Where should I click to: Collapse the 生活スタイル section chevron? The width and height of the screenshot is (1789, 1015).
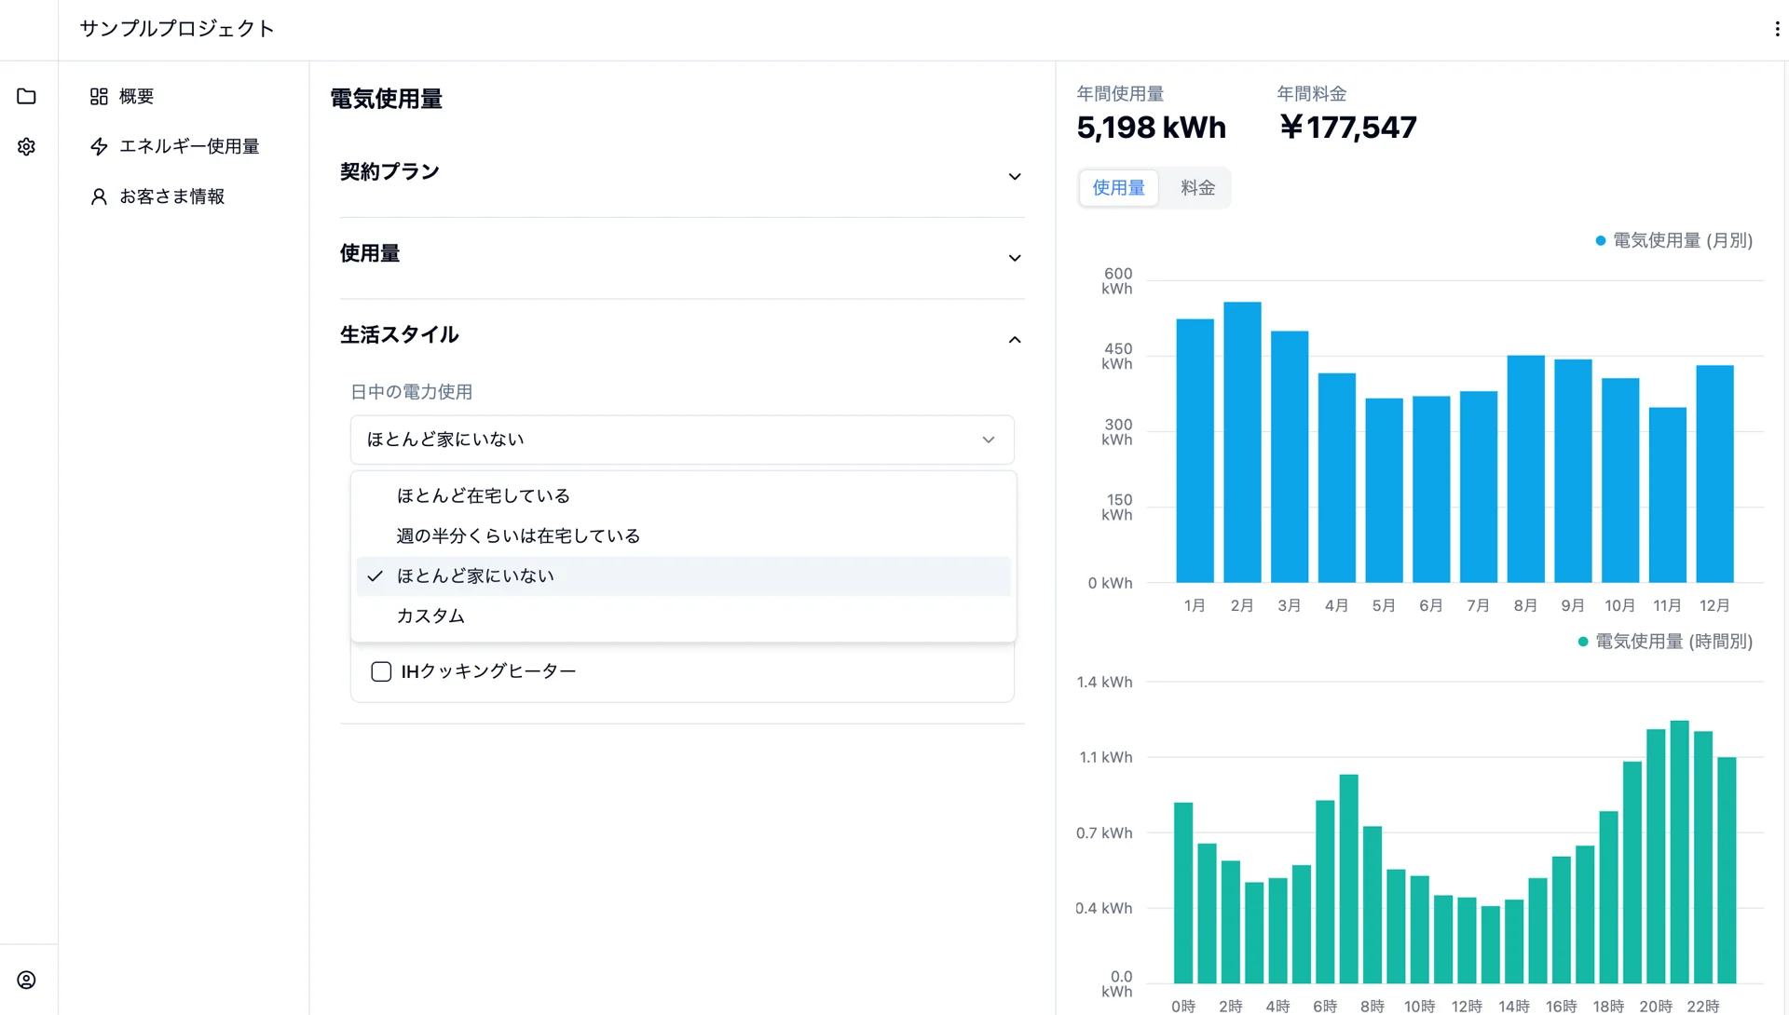pos(1015,340)
